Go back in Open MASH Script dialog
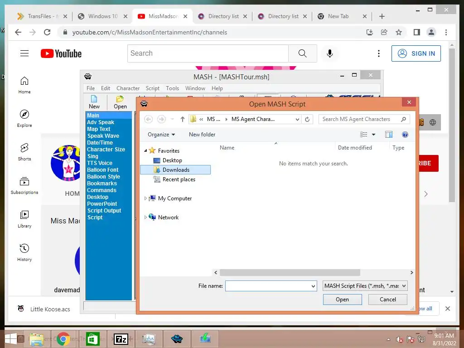The height and width of the screenshot is (348, 464). coord(148,119)
